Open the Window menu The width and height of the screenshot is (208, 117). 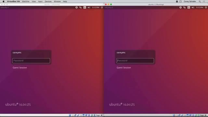(57, 1)
